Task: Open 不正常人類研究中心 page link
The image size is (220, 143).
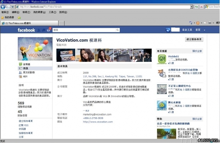Action: pos(180,86)
